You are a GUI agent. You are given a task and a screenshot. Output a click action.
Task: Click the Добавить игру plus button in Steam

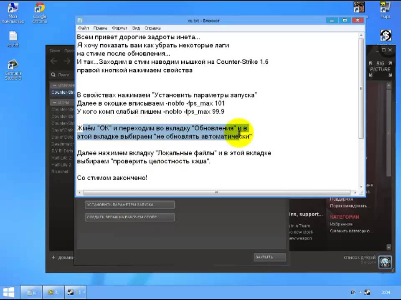tap(53, 257)
